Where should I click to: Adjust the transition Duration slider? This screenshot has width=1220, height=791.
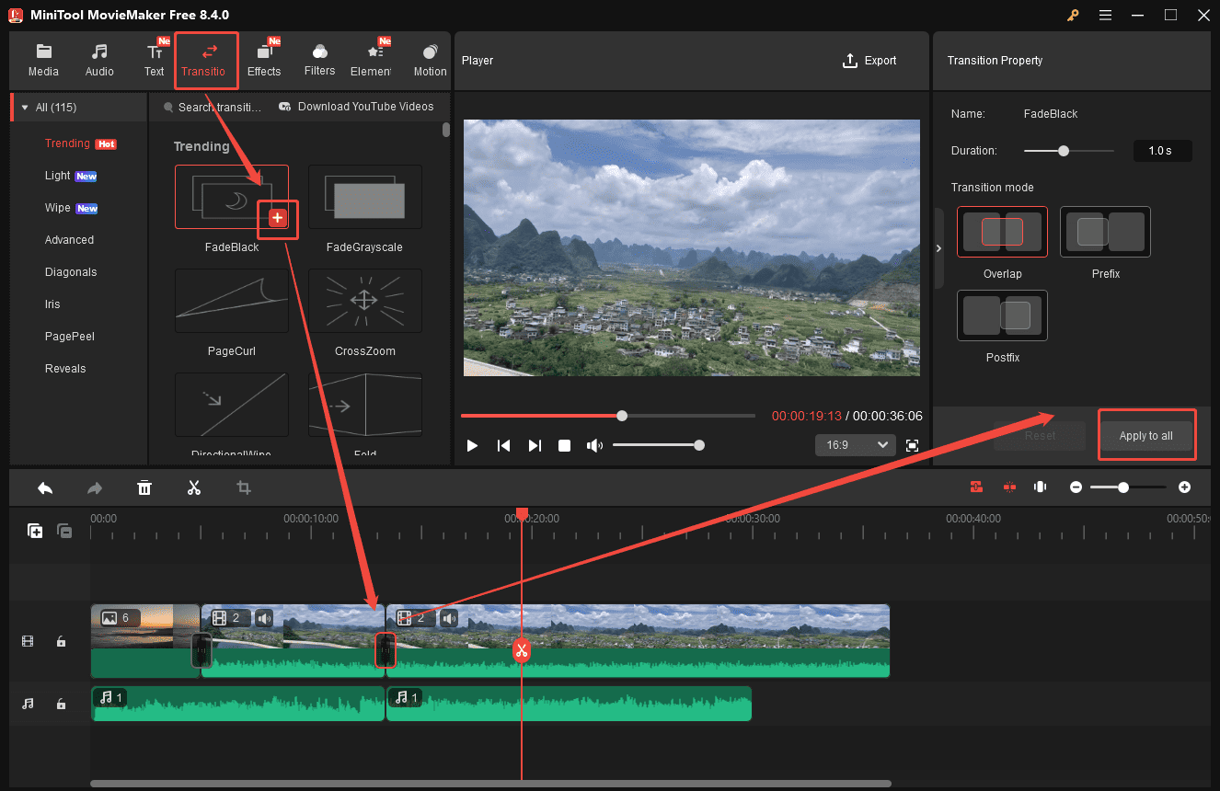pyautogui.click(x=1065, y=149)
